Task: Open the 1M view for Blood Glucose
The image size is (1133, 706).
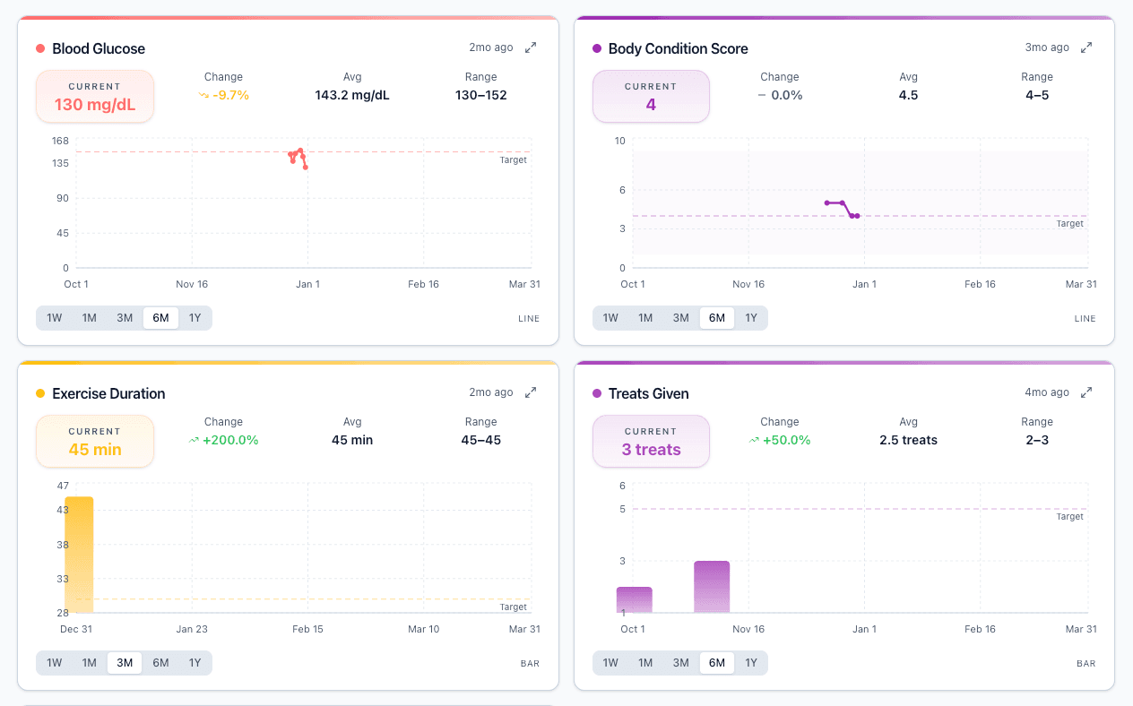Action: click(x=90, y=317)
